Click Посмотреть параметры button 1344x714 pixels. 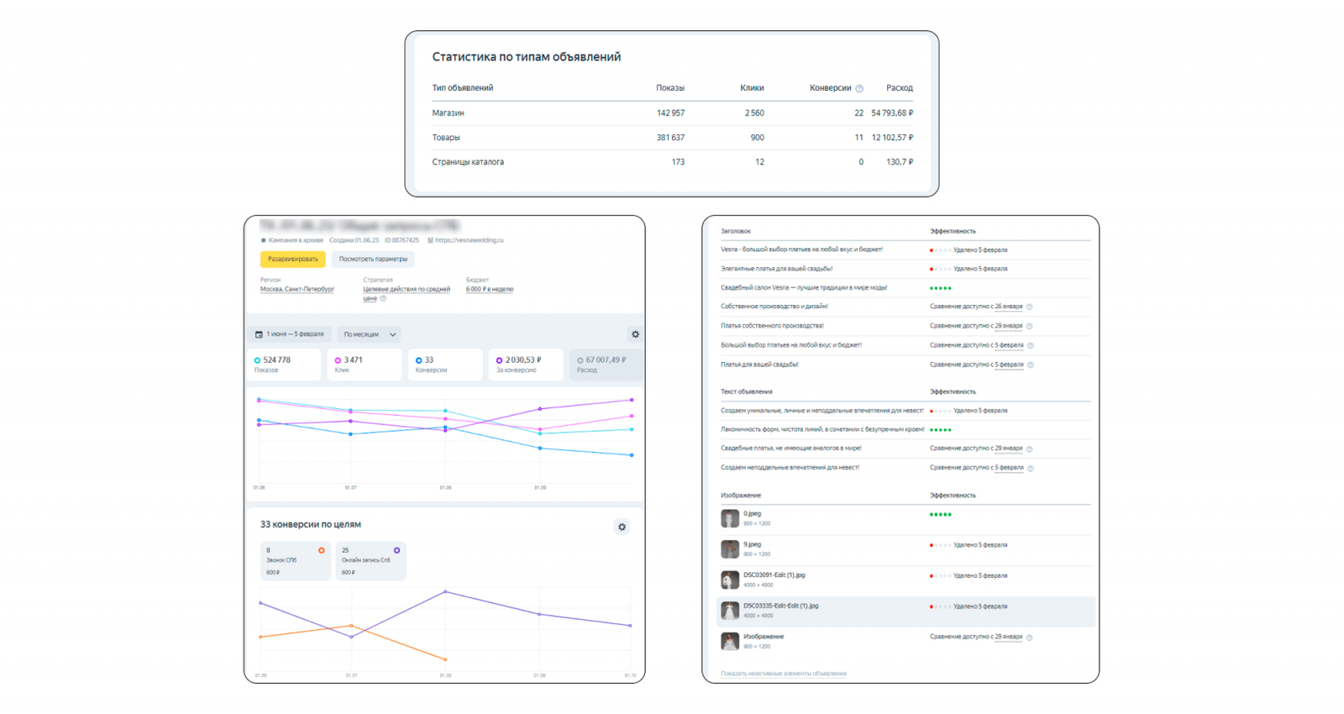[x=373, y=260]
